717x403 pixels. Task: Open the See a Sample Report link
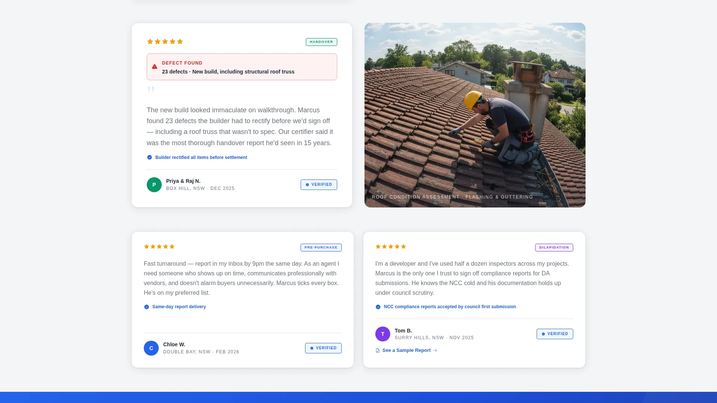pos(406,350)
